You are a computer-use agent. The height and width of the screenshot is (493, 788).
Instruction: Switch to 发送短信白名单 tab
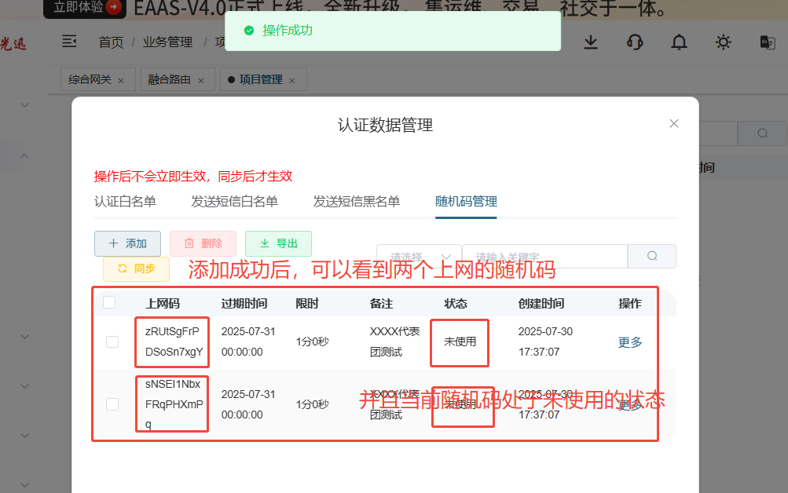234,202
